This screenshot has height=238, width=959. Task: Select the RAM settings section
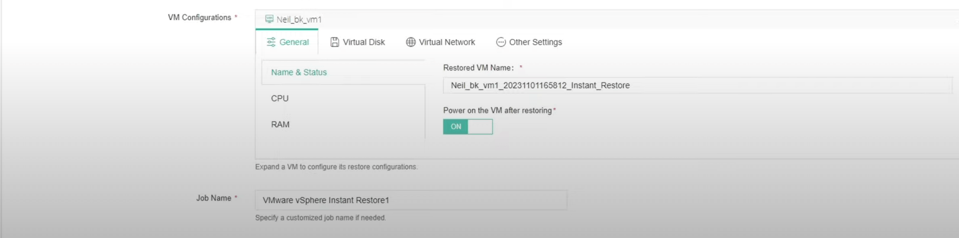pos(343,124)
